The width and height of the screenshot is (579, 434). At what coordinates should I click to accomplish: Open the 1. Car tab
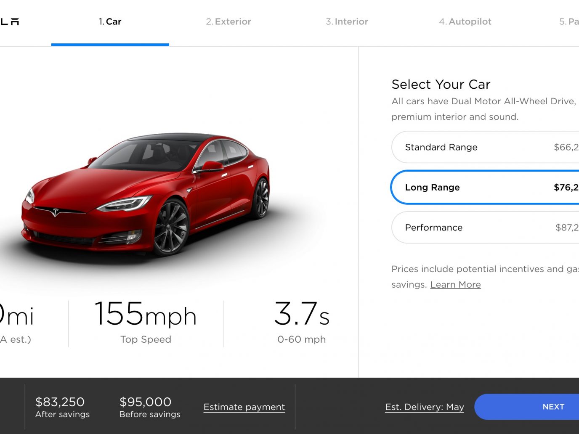point(110,21)
